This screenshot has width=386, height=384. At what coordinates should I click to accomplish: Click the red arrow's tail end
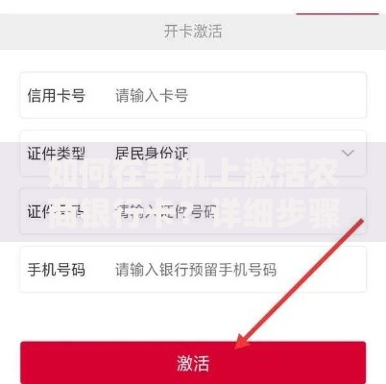[x=362, y=221]
